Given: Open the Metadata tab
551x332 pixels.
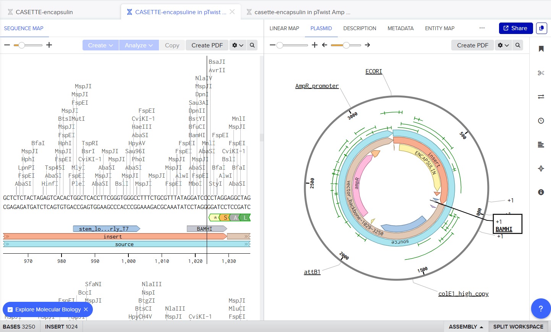Looking at the screenshot, I should point(400,28).
